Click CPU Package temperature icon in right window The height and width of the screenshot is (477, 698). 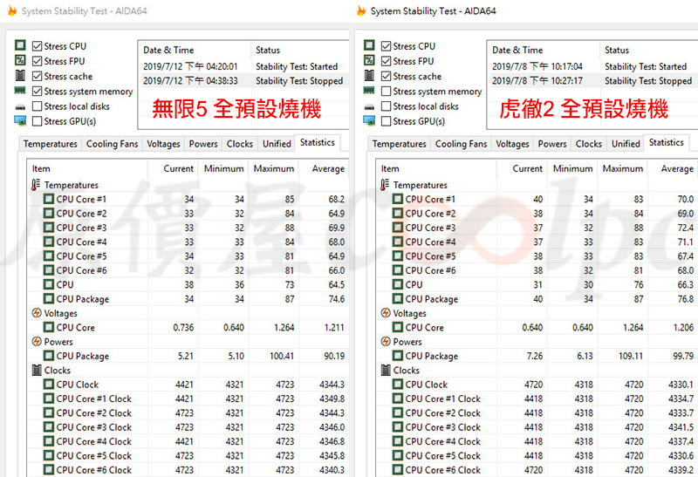point(398,298)
